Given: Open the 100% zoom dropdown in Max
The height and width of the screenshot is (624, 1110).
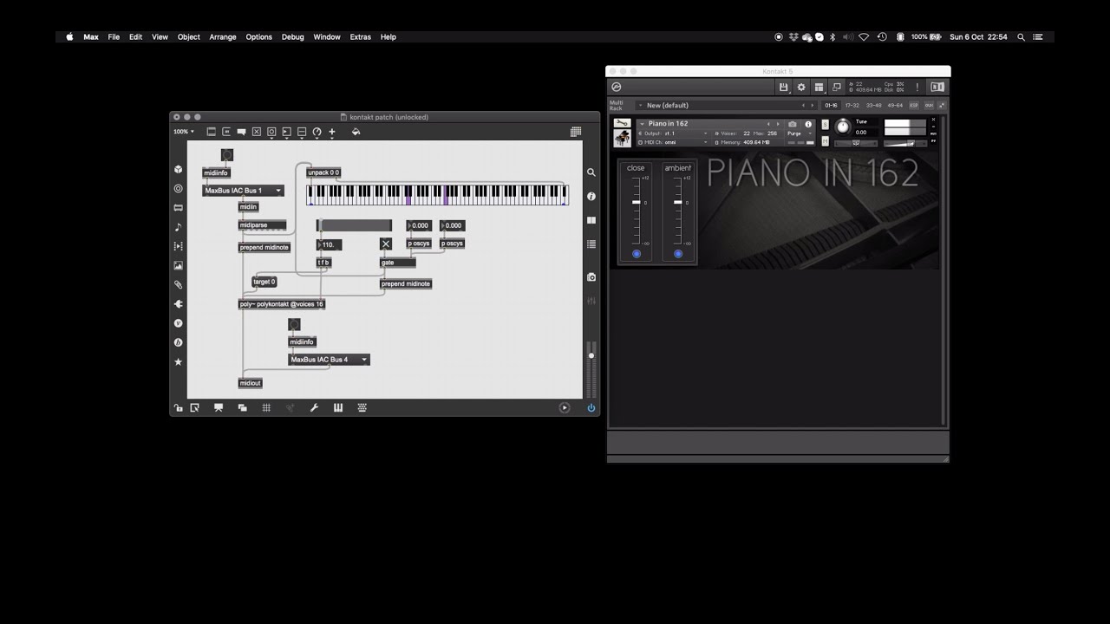Looking at the screenshot, I should [x=183, y=132].
